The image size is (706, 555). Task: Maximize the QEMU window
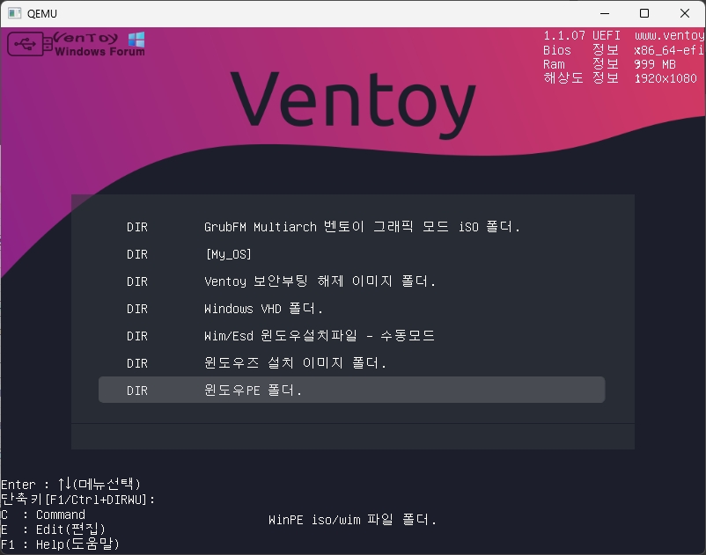click(644, 13)
